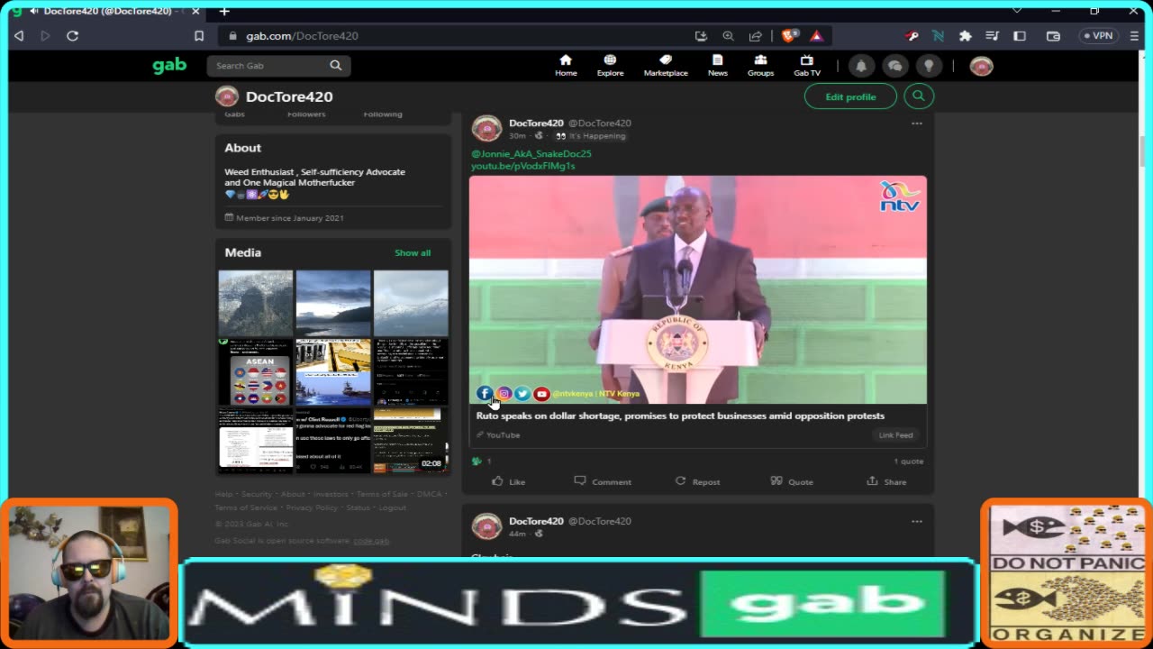
Task: Repost the Ruto post
Action: point(697,481)
